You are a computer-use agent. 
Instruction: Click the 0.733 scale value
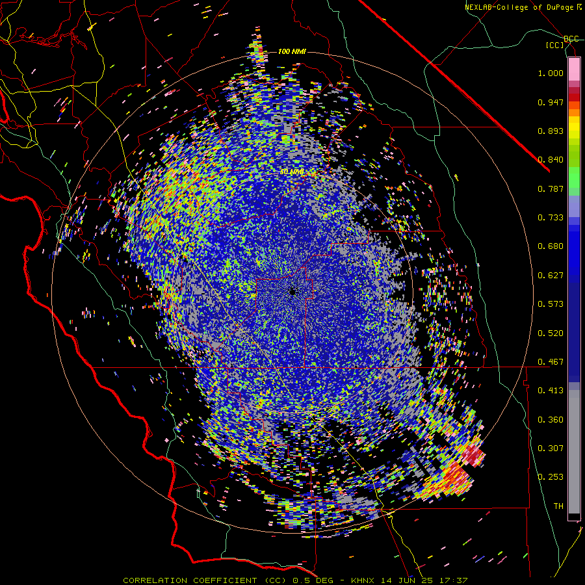[551, 218]
